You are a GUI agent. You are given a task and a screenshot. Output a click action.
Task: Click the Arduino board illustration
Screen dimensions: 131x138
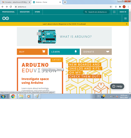click(46, 37)
